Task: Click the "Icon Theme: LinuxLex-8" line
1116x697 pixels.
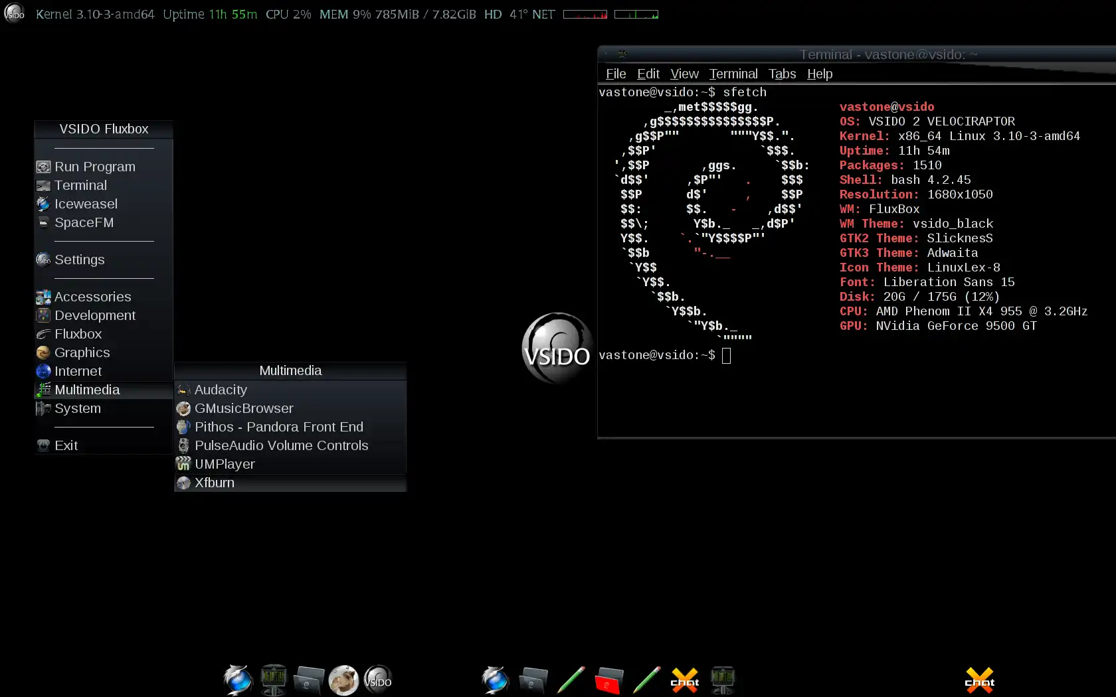Action: click(x=920, y=268)
